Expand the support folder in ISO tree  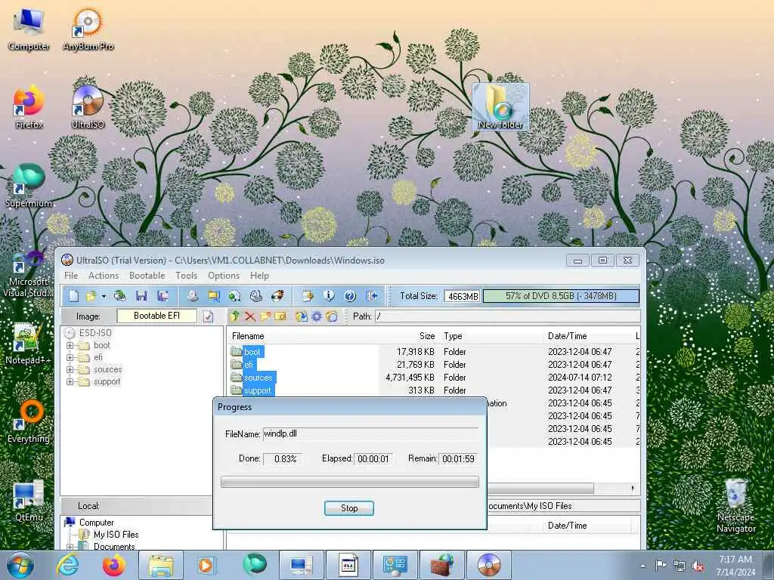pos(70,381)
